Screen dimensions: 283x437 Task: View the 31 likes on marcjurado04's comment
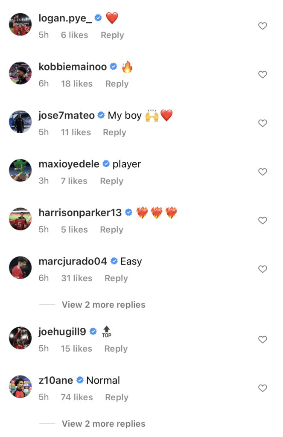(x=77, y=278)
